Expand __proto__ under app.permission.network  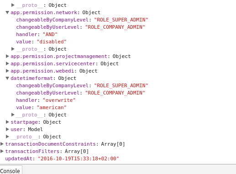(13, 49)
